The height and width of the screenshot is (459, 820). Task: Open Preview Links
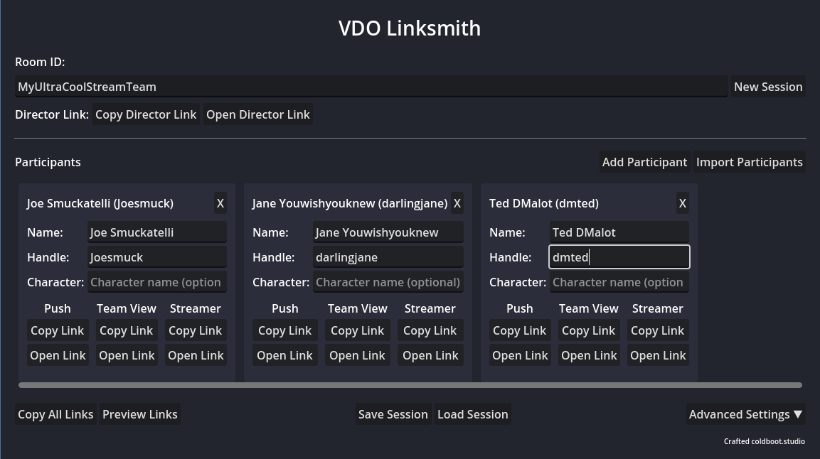139,414
